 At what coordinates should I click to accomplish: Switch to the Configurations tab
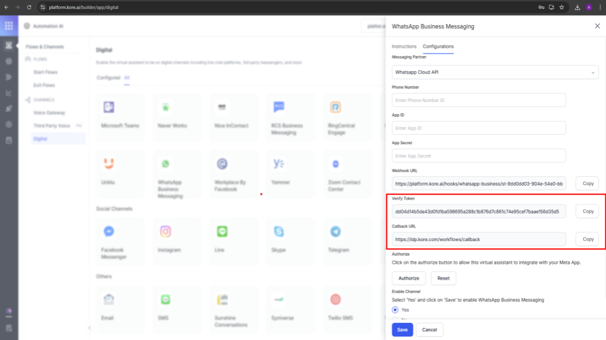pos(438,46)
